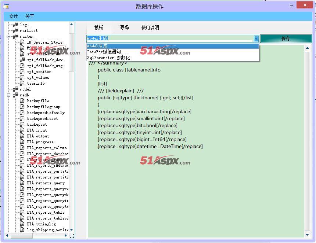
Task: Minimize the 数据库操作 window
Action: pos(291,6)
